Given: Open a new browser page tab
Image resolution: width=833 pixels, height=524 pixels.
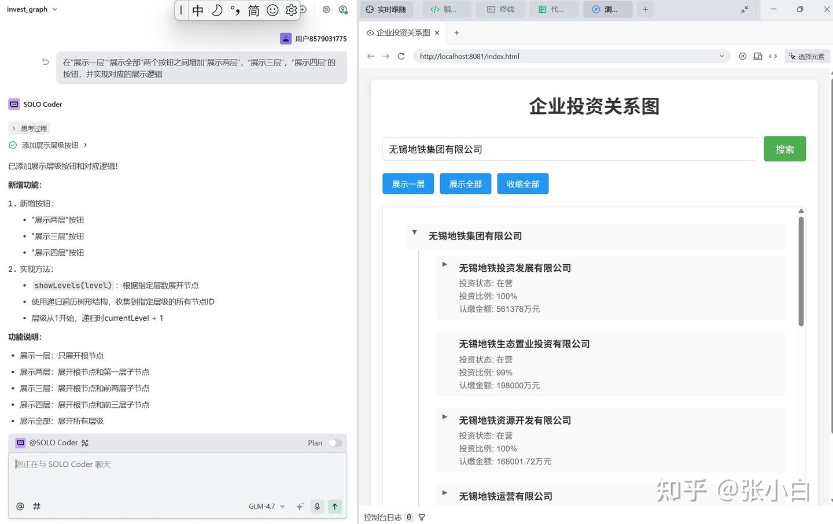Looking at the screenshot, I should coord(456,33).
